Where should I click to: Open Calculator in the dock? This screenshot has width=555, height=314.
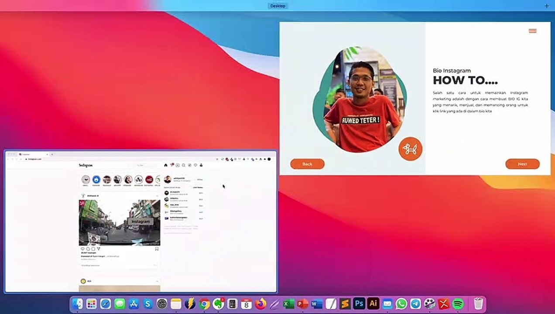click(x=232, y=304)
